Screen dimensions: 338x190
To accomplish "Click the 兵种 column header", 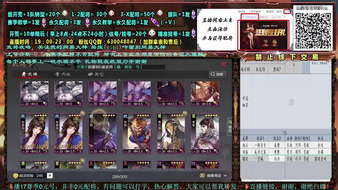I will [x=290, y=138].
